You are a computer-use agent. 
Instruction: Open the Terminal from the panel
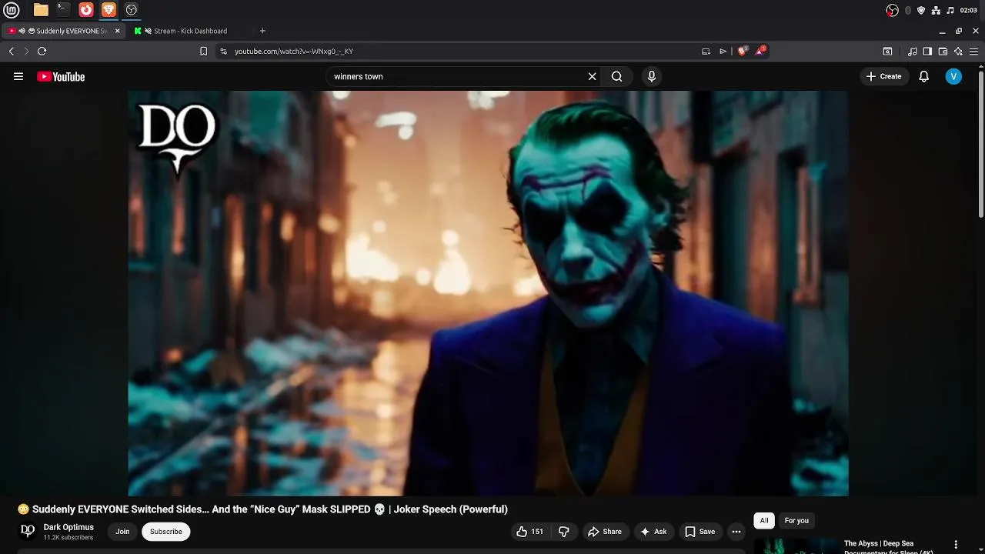point(63,10)
